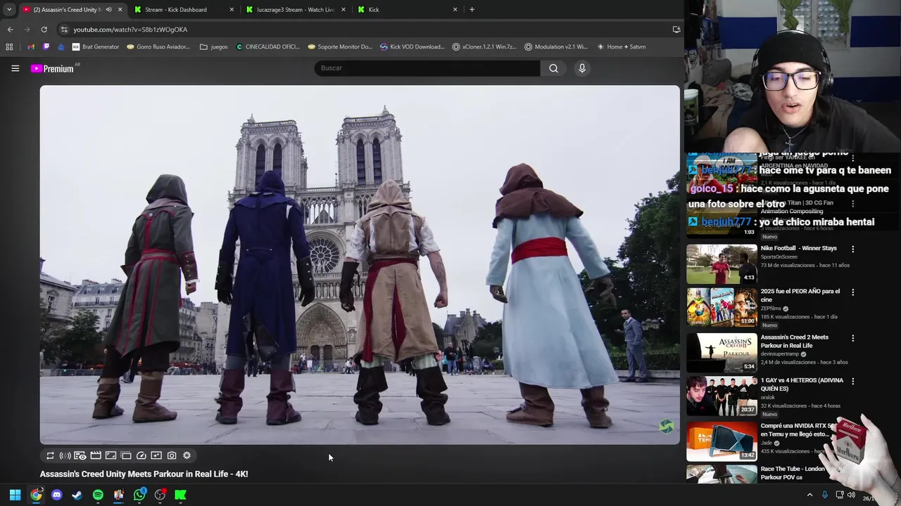Open 2025 fue el PEOR AÑO video thumbnail

(x=722, y=307)
